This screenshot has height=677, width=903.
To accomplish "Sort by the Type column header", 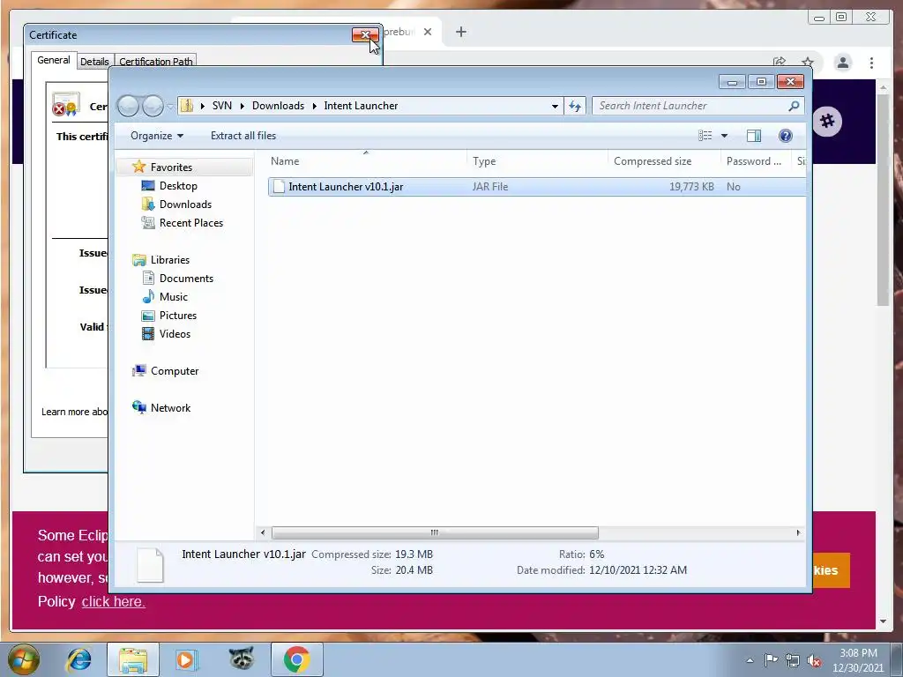I will 537,161.
